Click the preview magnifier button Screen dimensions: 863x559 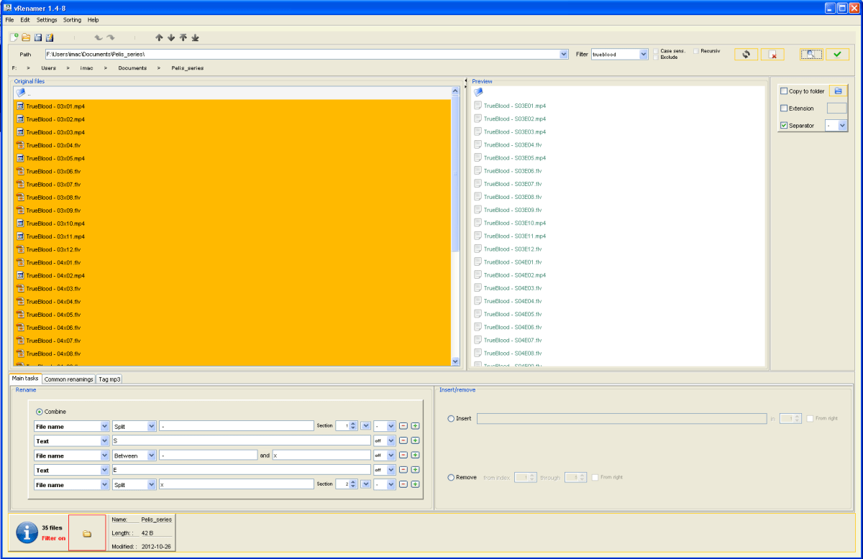tap(811, 55)
